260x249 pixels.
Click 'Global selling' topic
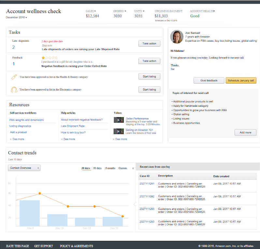pyautogui.click(x=181, y=115)
